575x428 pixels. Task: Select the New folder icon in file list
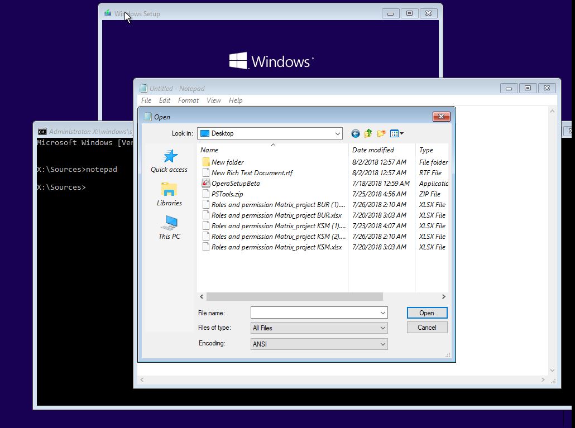coord(206,162)
